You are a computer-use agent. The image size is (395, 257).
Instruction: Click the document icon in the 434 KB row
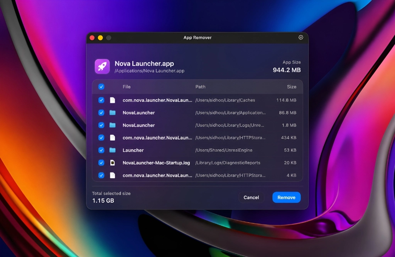pyautogui.click(x=112, y=138)
